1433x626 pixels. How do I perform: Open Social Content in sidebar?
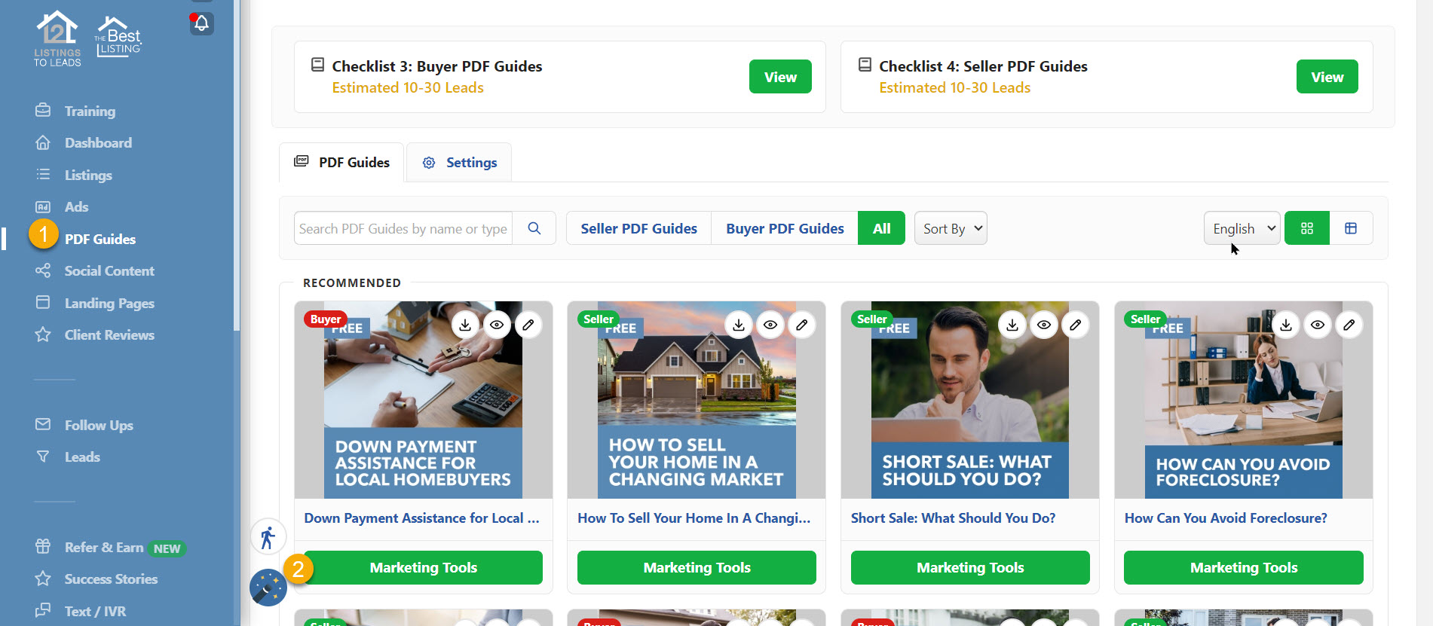(x=109, y=271)
